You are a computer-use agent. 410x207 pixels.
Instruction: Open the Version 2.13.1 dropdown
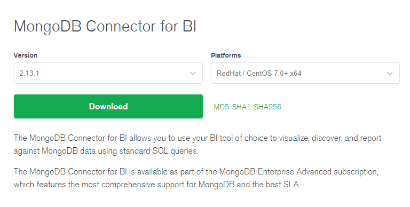[108, 73]
